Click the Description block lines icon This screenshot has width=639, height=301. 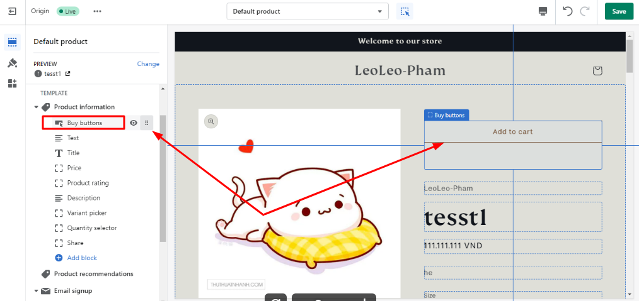click(59, 198)
